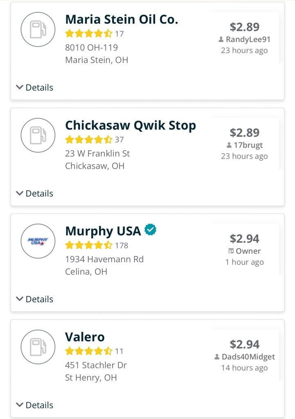Open the Chickasaw Qwik Stop station name

tap(131, 125)
